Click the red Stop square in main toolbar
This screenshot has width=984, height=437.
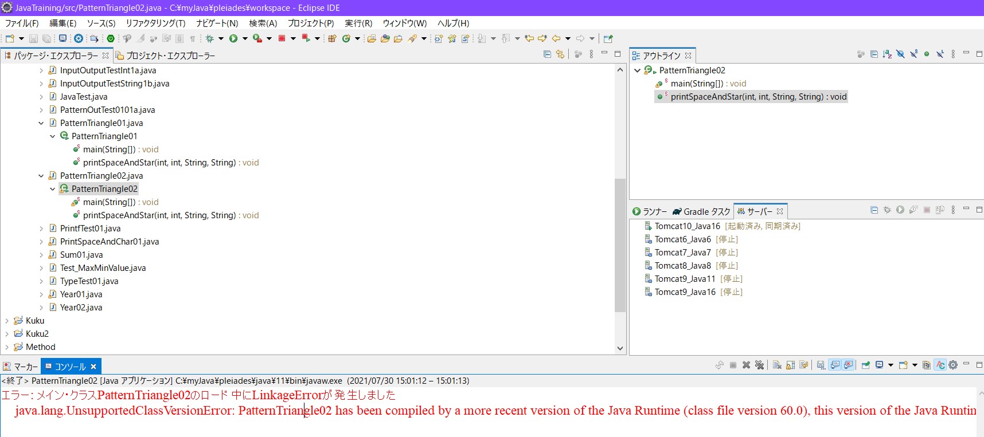pos(282,38)
